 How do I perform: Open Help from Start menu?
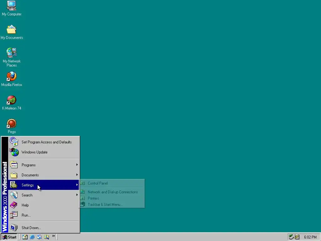44,205
